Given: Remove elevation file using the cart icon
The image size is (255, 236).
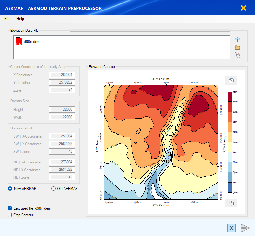Looking at the screenshot, I should 238,55.
